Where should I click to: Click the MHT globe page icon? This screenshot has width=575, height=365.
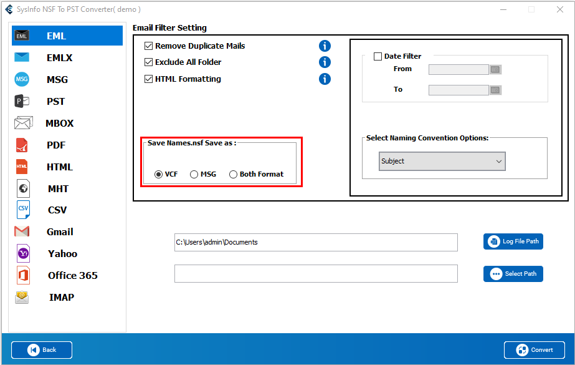pyautogui.click(x=24, y=188)
